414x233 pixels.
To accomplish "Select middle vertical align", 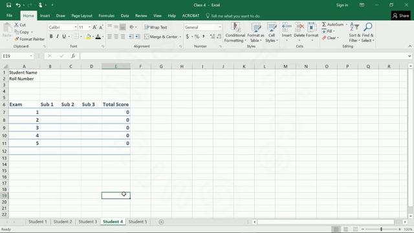I will click(x=116, y=27).
